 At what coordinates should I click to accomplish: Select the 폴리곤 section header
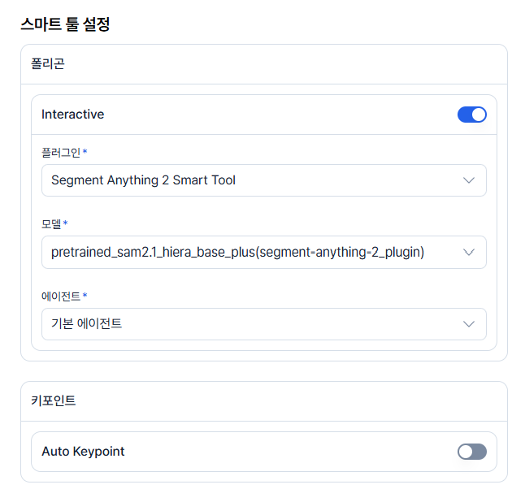click(x=48, y=63)
